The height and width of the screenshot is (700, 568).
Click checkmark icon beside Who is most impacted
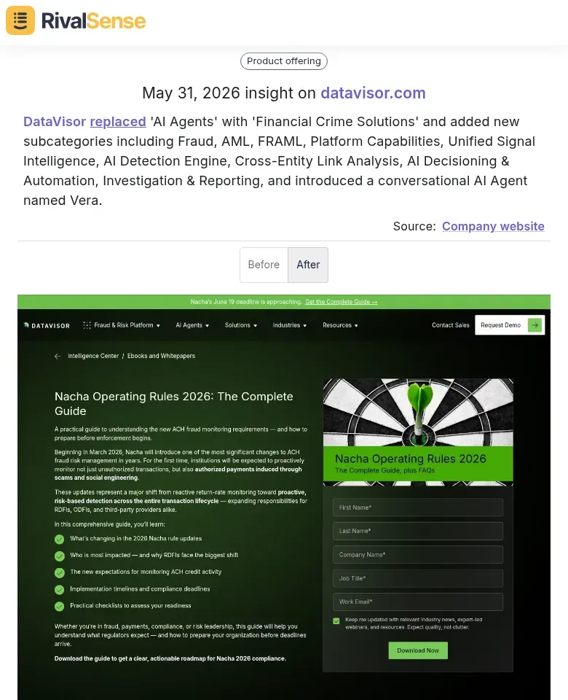coord(59,556)
